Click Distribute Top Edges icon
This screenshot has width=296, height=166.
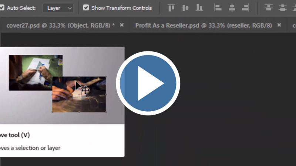pos(269,7)
